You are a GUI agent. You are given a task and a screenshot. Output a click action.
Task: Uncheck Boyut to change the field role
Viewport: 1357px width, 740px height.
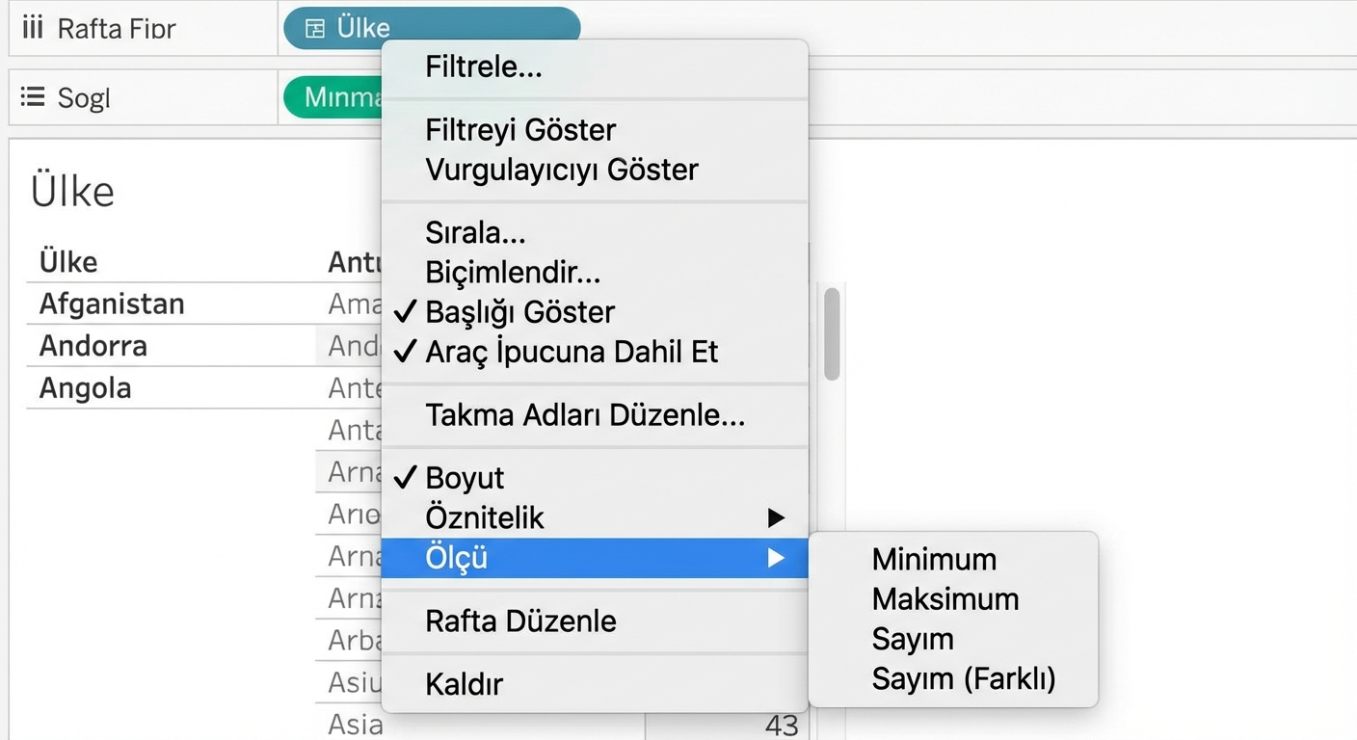coord(466,477)
